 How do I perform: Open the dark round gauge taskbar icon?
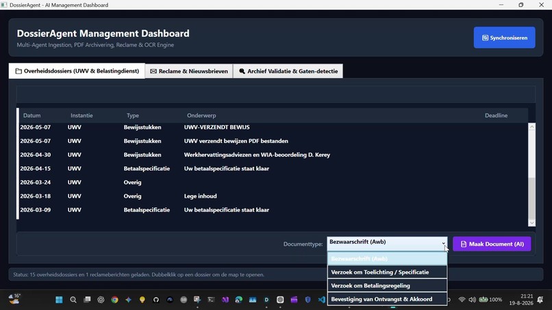[170, 300]
